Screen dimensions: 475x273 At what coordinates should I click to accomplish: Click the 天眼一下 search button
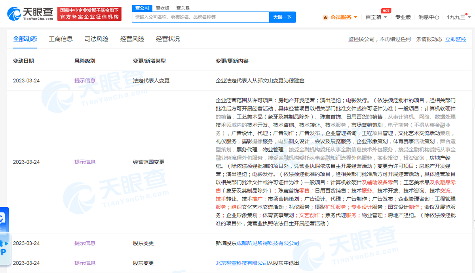pyautogui.click(x=282, y=17)
